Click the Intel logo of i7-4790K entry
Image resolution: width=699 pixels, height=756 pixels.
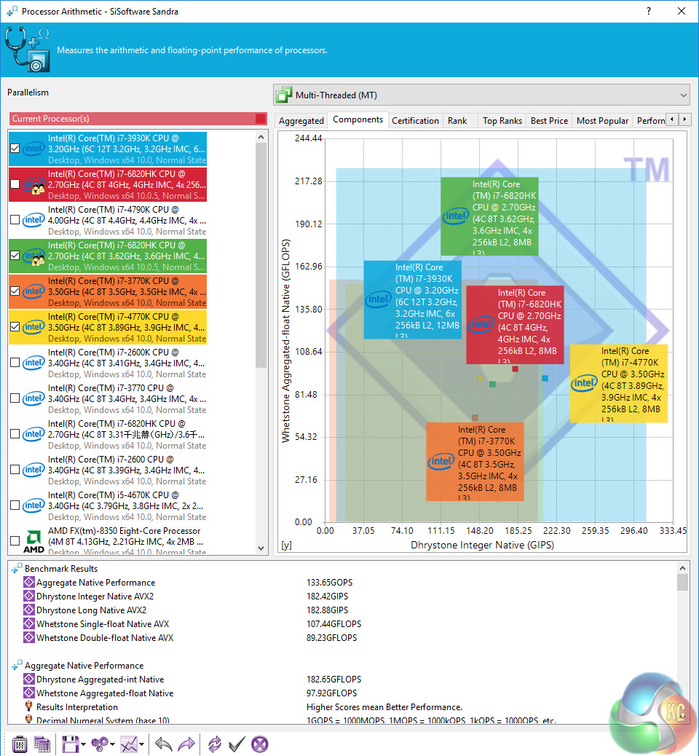tap(33, 221)
